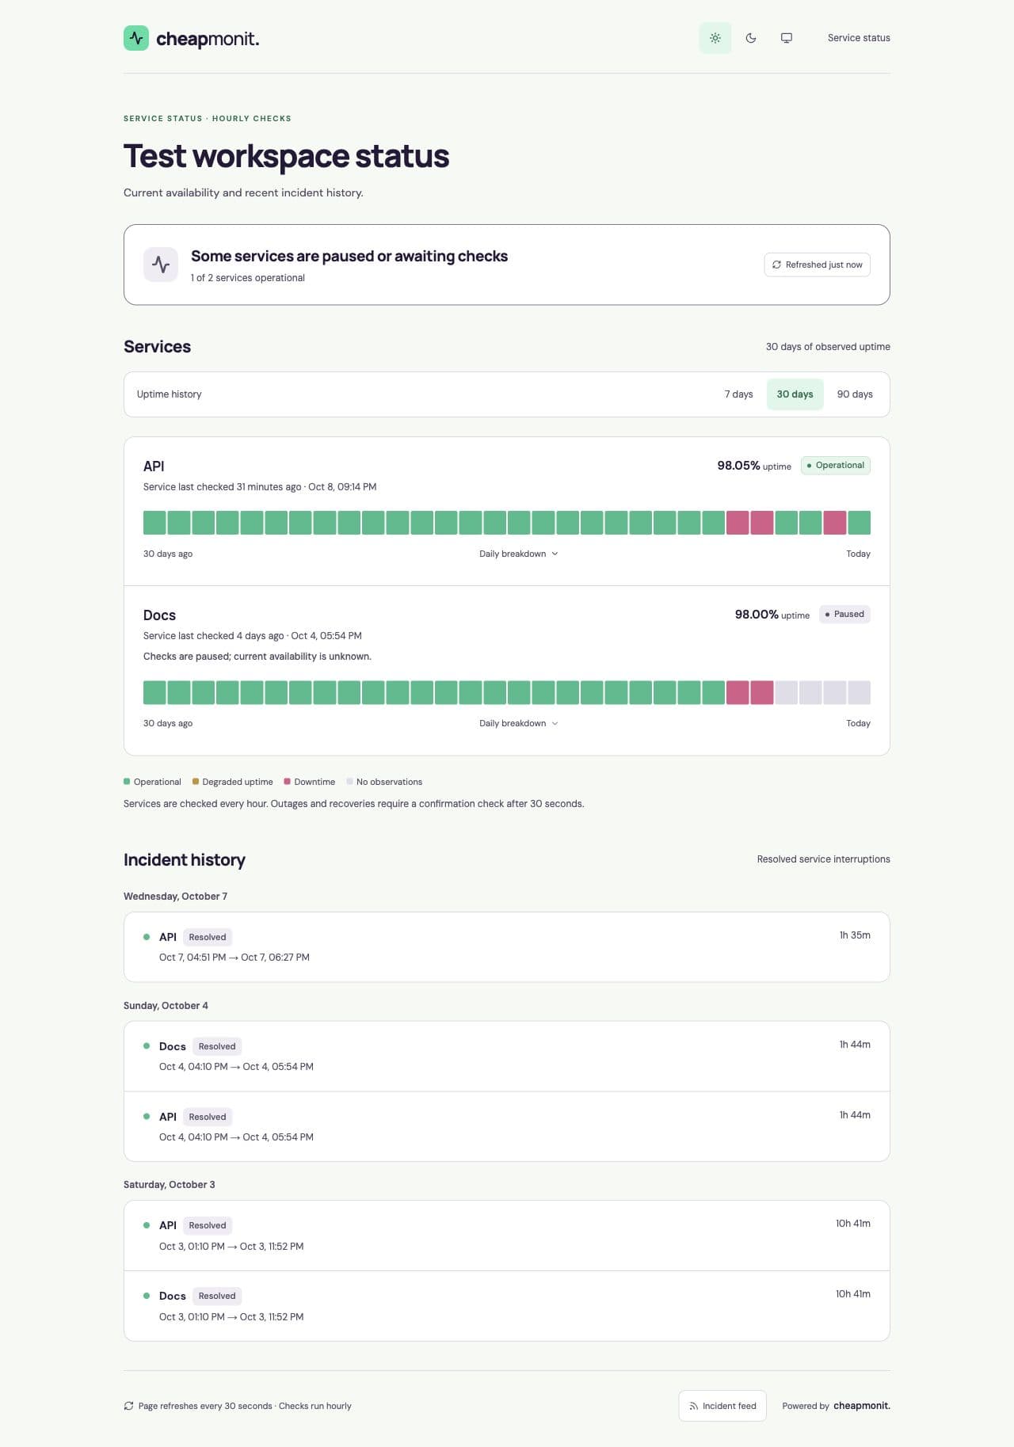Click the last pink downtime bar in API chart
The height and width of the screenshot is (1447, 1014).
click(835, 523)
